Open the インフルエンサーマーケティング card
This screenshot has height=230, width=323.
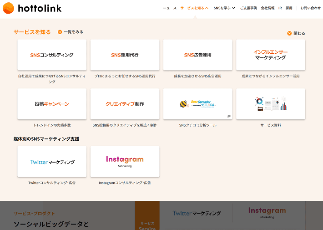(x=271, y=55)
